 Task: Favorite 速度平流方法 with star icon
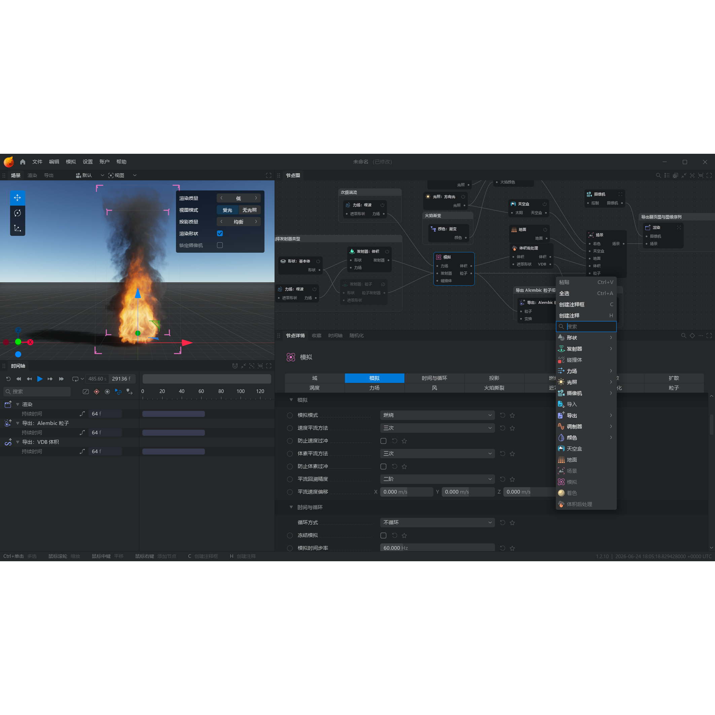point(512,428)
